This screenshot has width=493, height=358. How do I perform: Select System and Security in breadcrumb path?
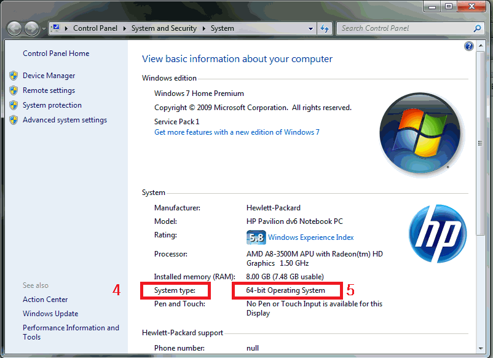164,28
